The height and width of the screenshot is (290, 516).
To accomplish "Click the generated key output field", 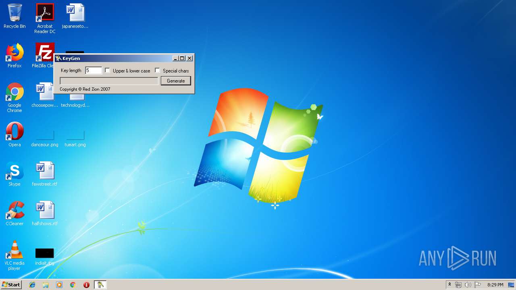I will 109,81.
